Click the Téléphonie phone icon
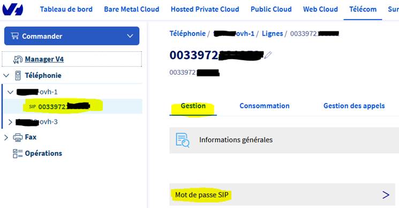Image resolution: width=399 pixels, height=208 pixels. point(18,75)
